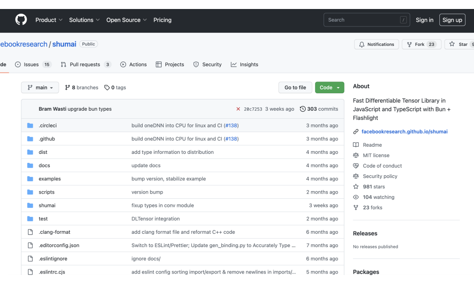The image size is (474, 284).
Task: Click the .circleci folder icon
Action: [30, 125]
